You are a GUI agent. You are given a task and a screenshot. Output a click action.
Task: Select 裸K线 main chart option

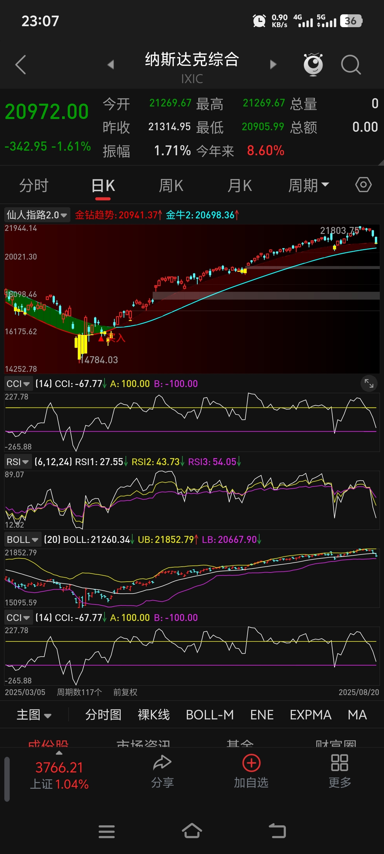[x=154, y=715]
